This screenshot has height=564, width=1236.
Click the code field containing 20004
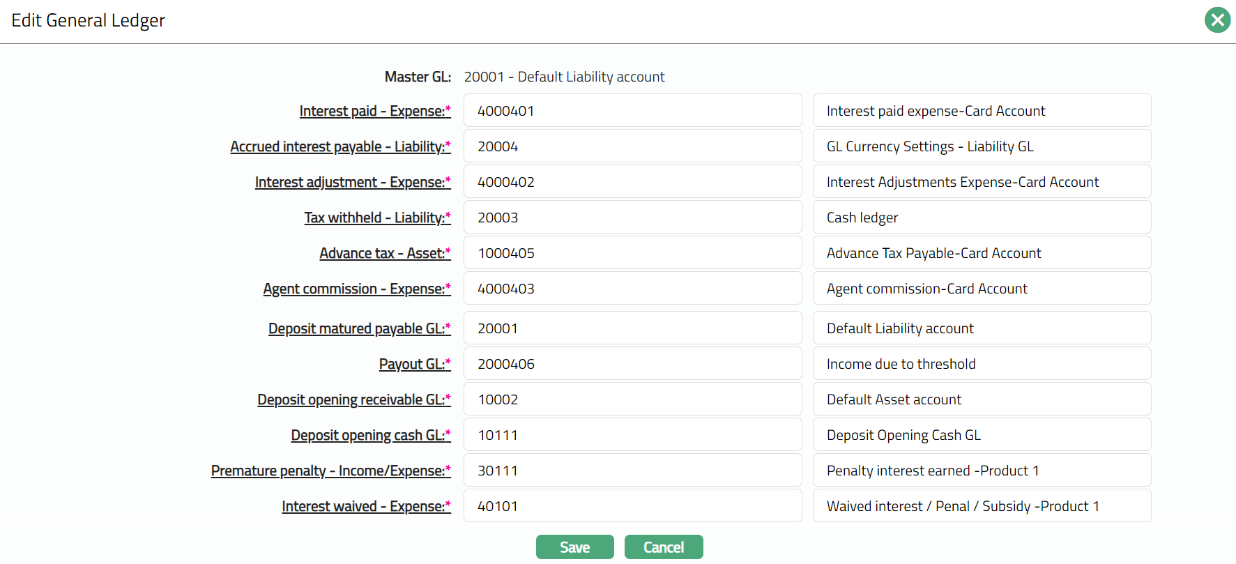[632, 146]
